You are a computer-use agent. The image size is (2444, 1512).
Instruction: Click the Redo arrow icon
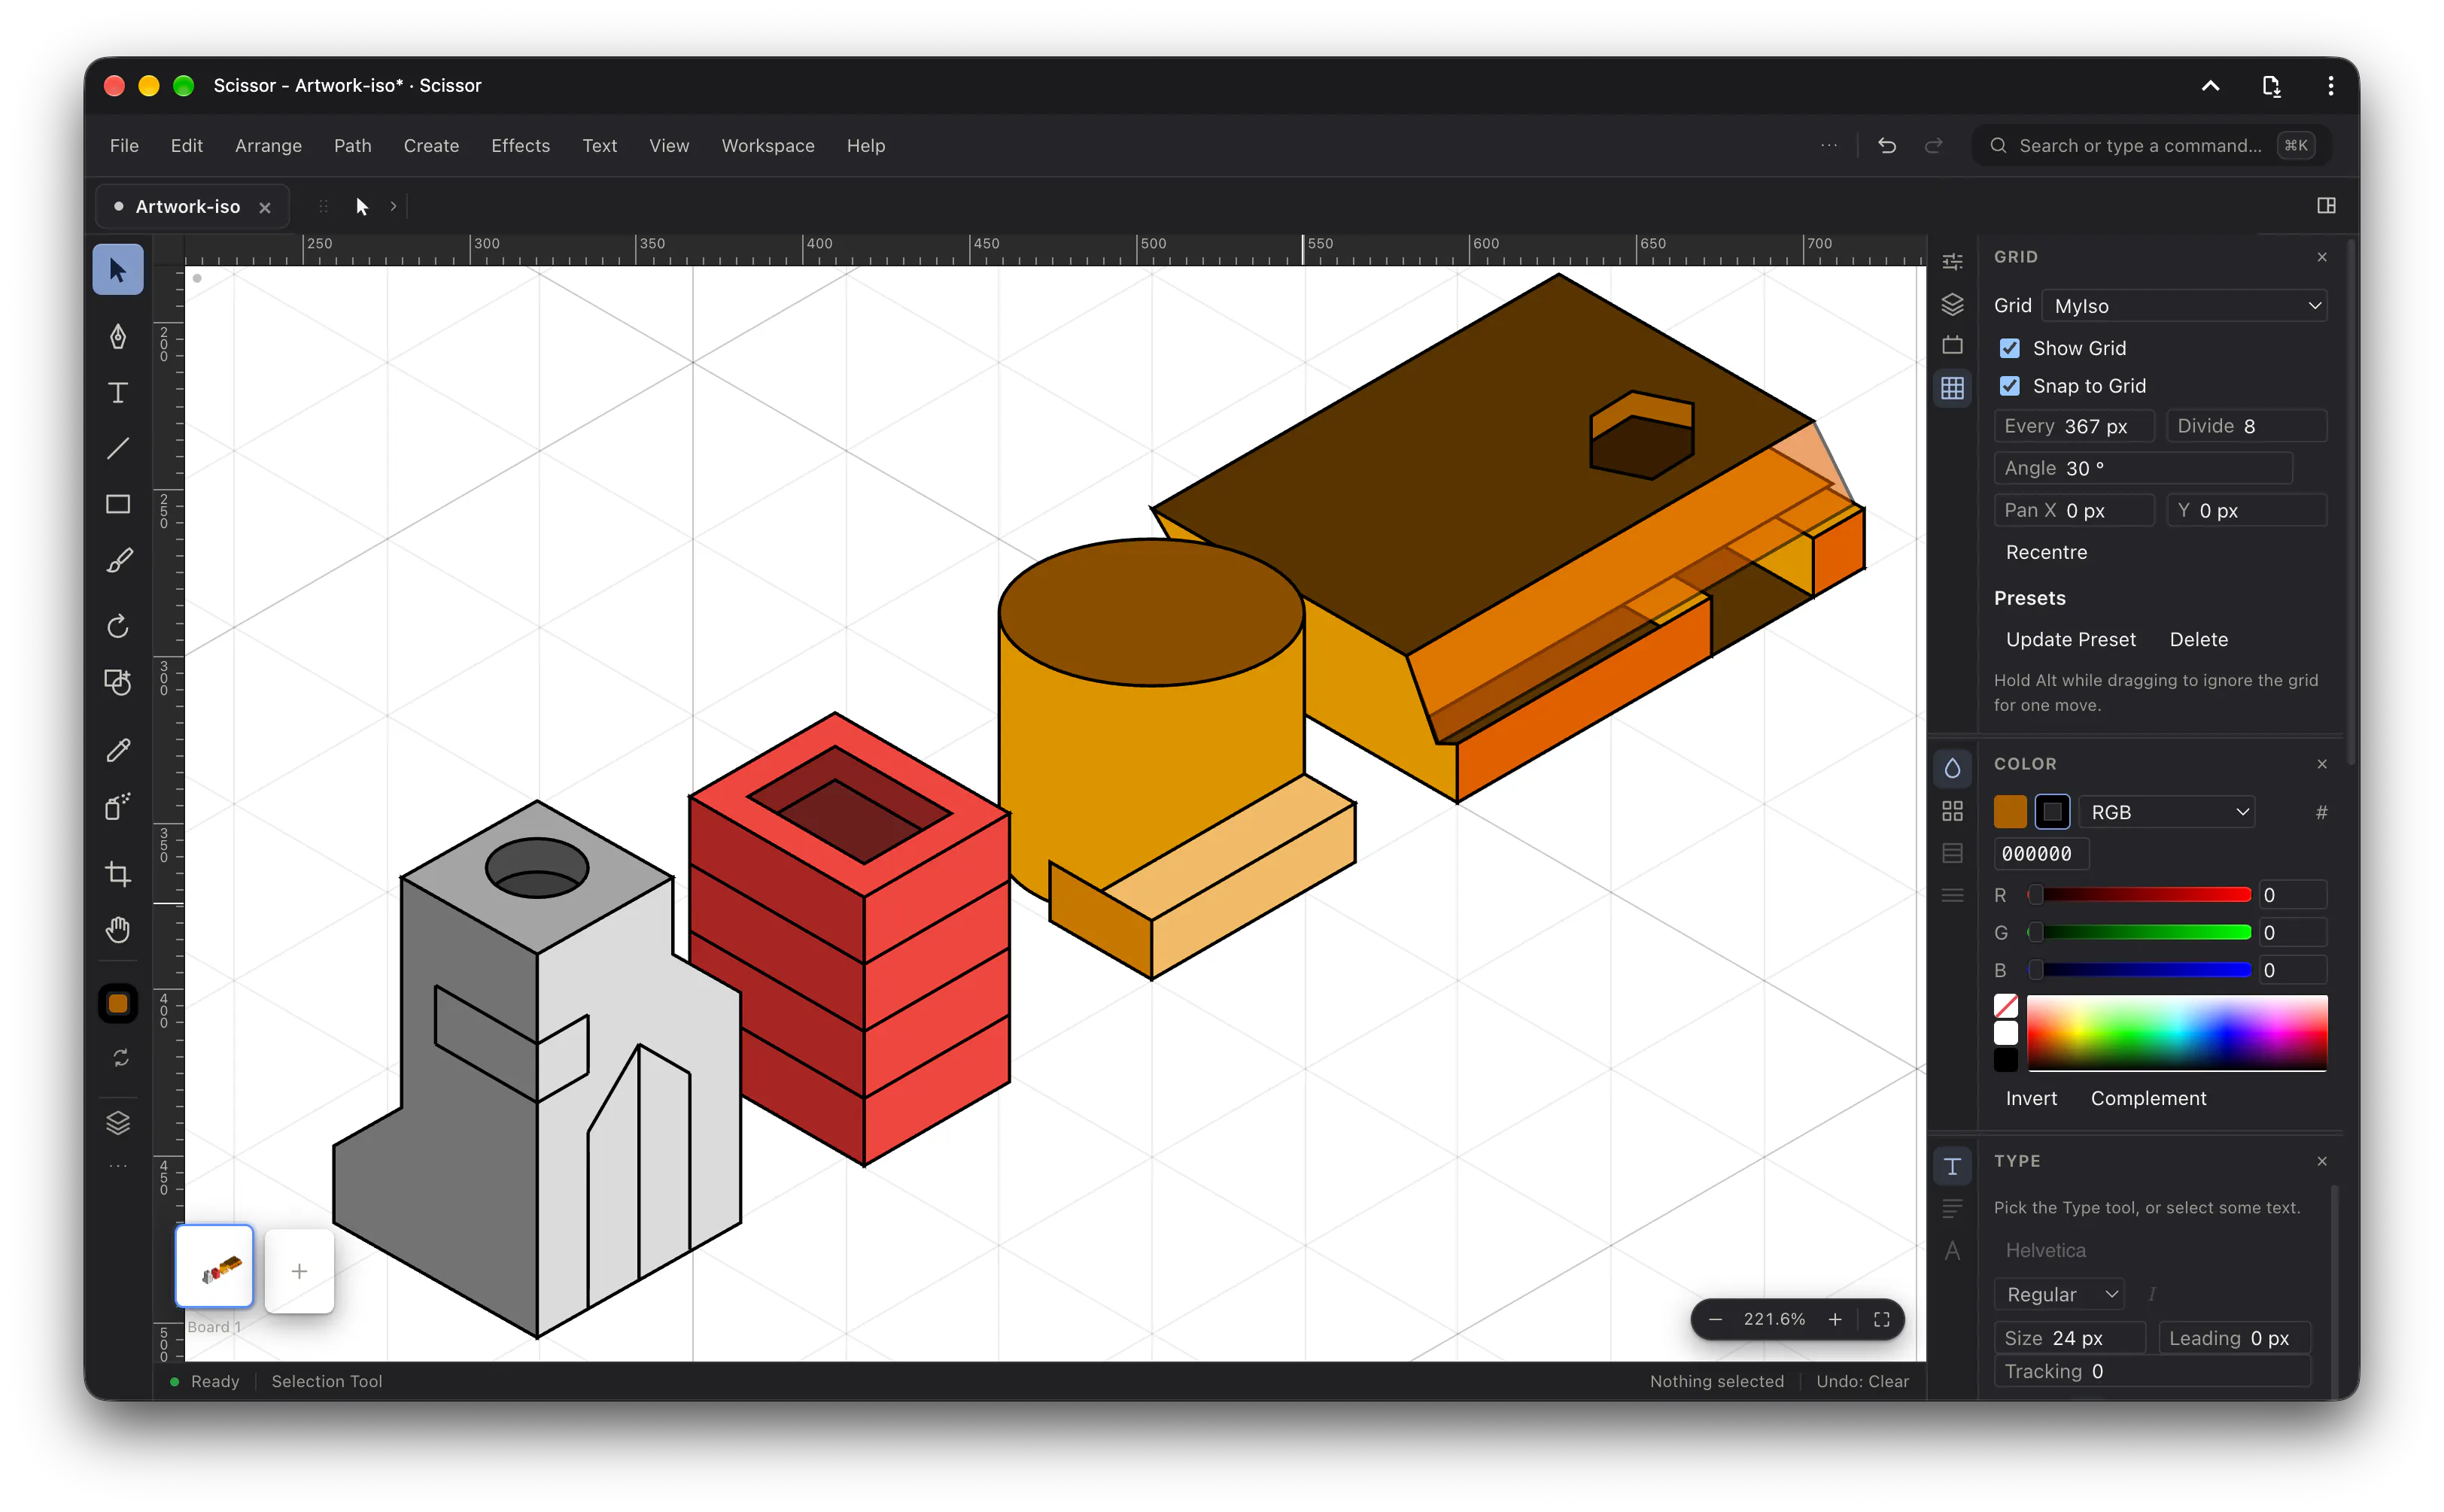1934,146
